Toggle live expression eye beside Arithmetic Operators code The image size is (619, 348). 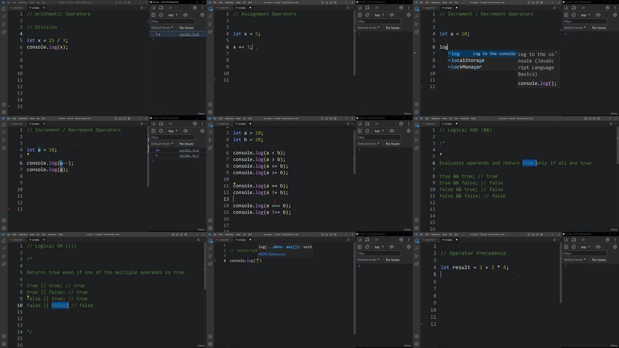point(185,15)
